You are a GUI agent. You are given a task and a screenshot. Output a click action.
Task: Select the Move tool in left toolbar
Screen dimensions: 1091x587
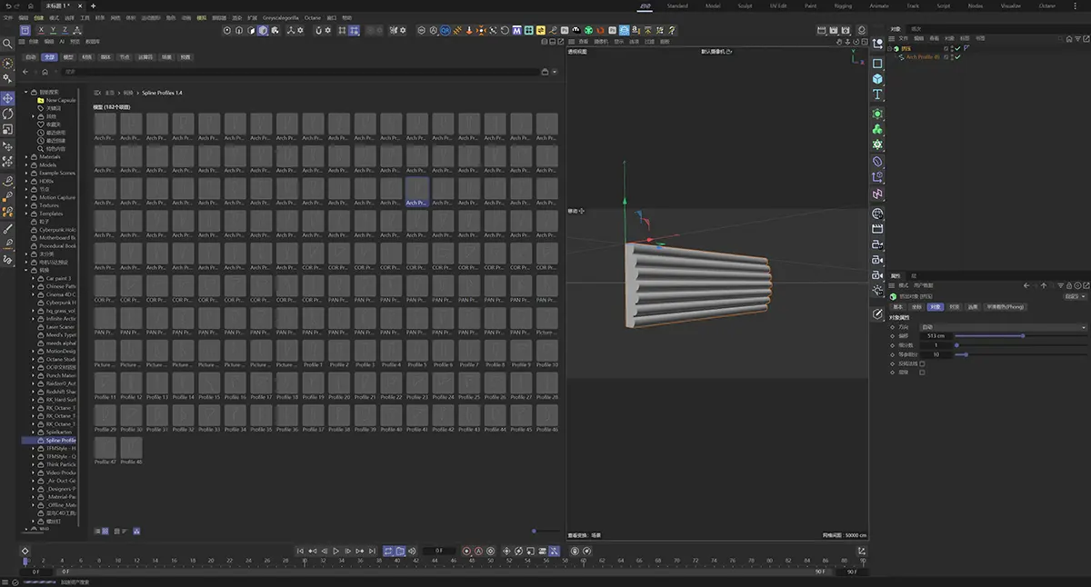pyautogui.click(x=8, y=98)
